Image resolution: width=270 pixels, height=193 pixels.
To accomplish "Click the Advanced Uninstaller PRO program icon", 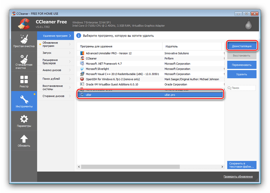I will click(x=82, y=53).
